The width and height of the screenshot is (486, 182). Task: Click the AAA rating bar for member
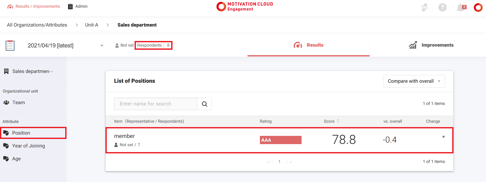click(281, 140)
